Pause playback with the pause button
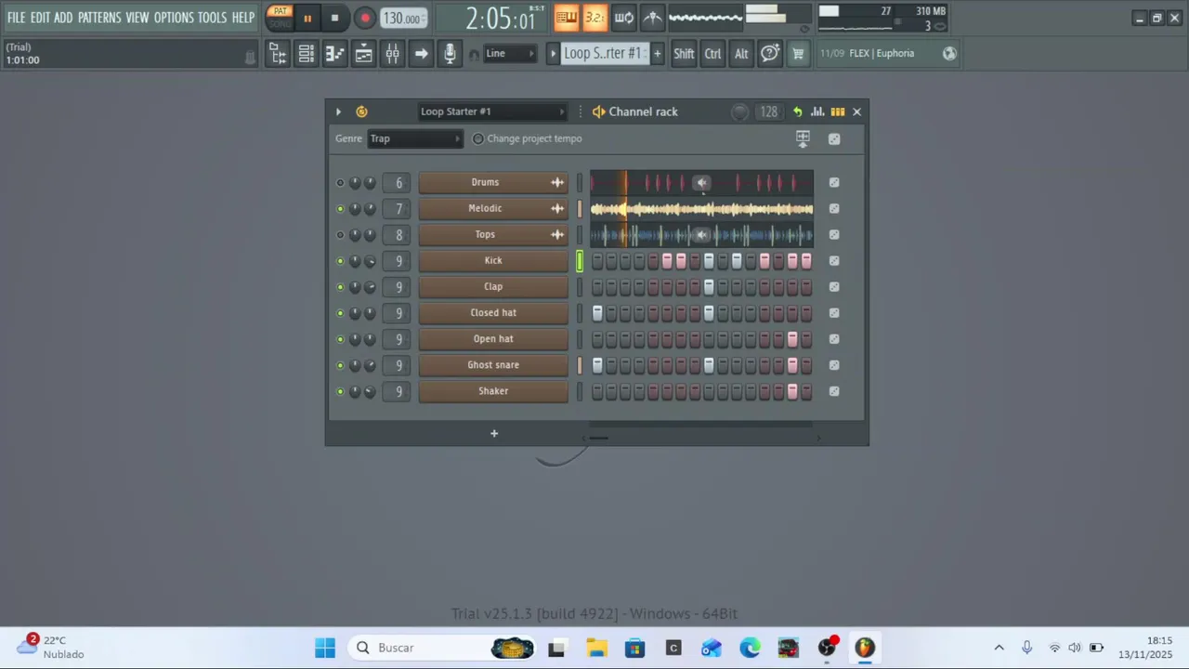Image resolution: width=1189 pixels, height=669 pixels. (307, 18)
